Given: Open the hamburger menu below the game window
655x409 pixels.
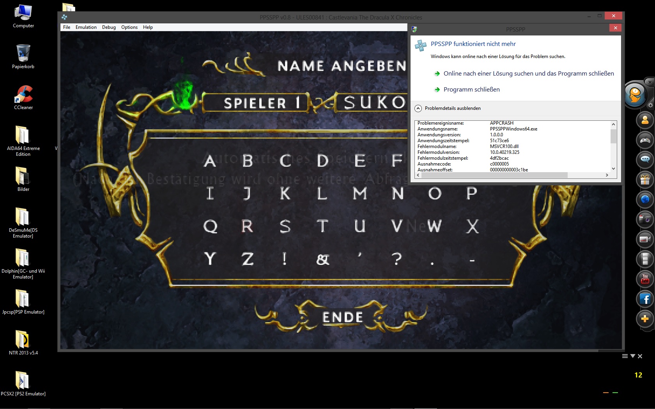Looking at the screenshot, I should pyautogui.click(x=625, y=356).
